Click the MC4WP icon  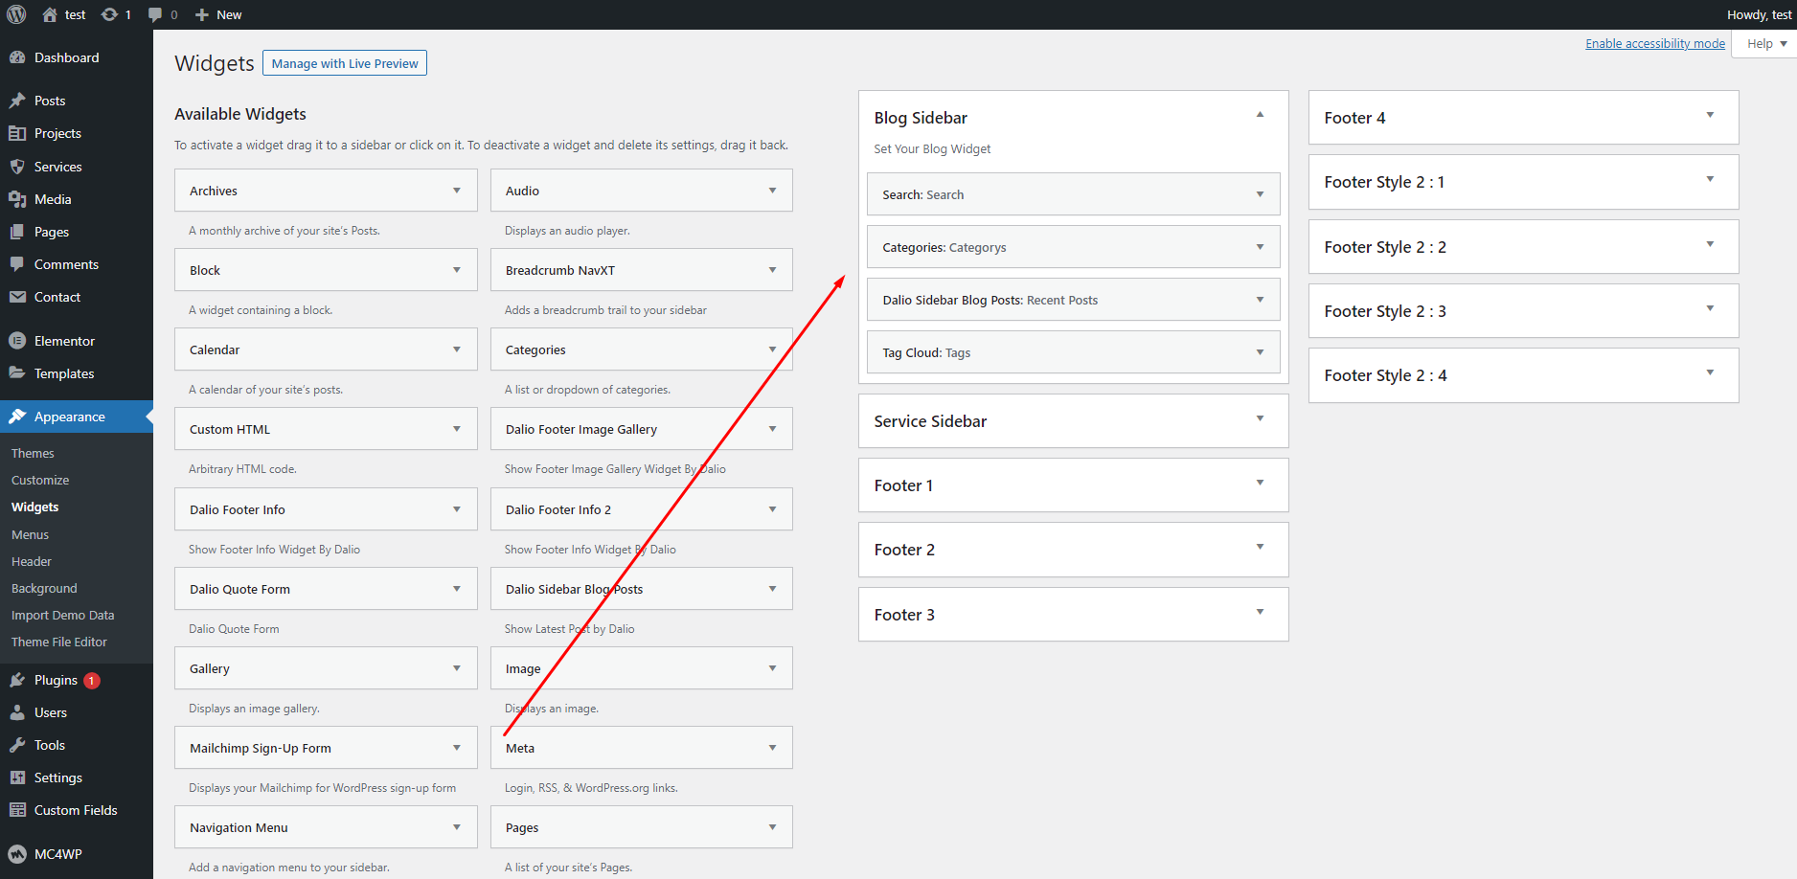[x=17, y=854]
